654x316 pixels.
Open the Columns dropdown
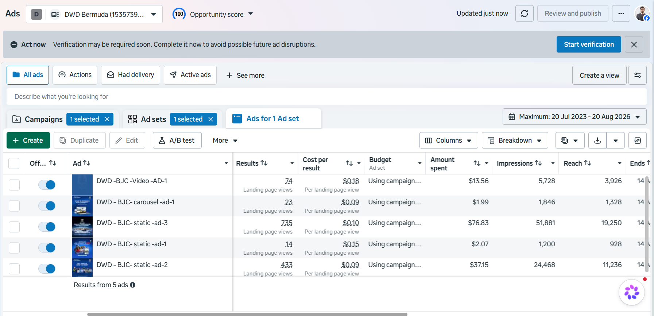pyautogui.click(x=449, y=140)
